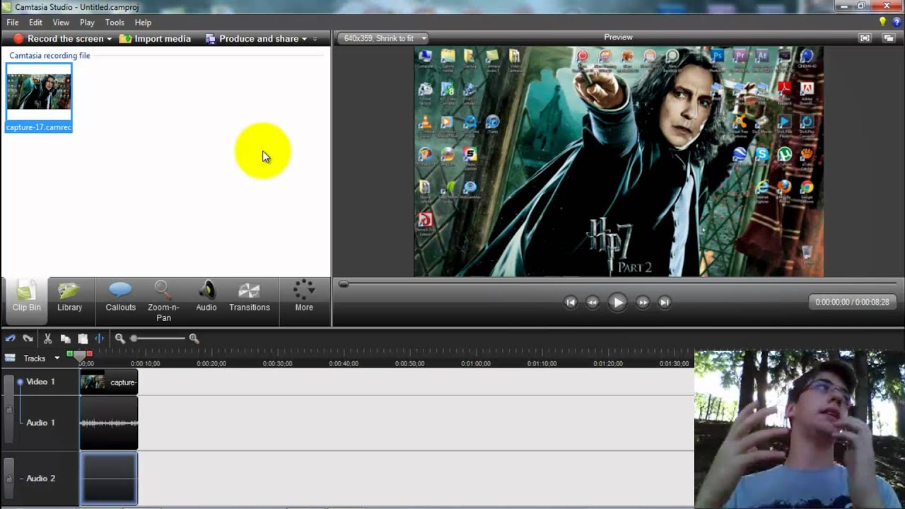The image size is (905, 509).
Task: Open the tips lightbulb icon
Action: click(x=882, y=22)
